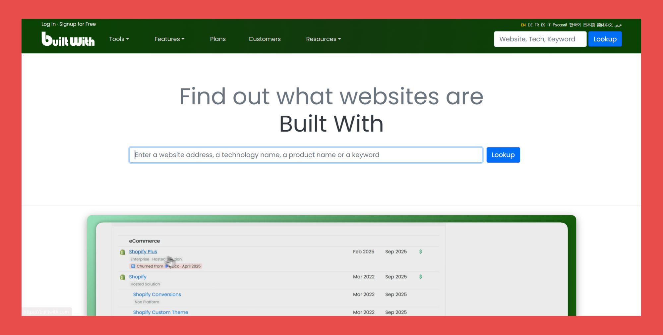
Task: Open the Features dropdown menu
Action: (x=169, y=39)
